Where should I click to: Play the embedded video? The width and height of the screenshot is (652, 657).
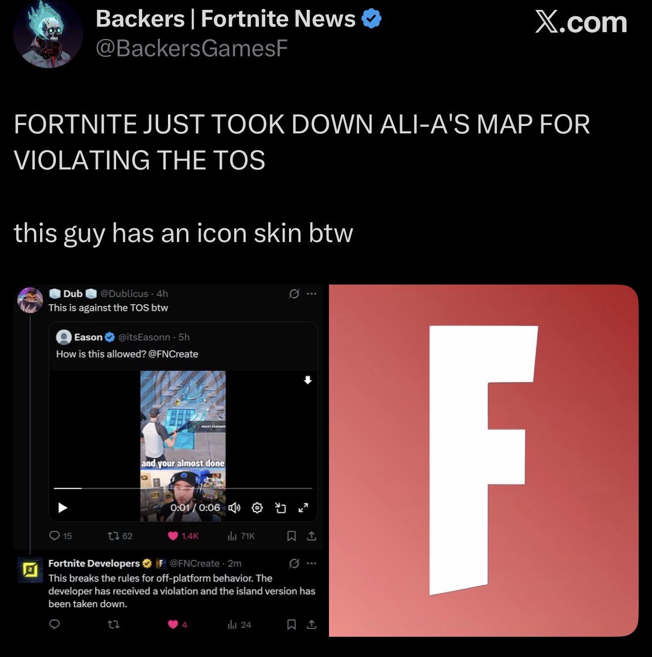click(x=63, y=507)
